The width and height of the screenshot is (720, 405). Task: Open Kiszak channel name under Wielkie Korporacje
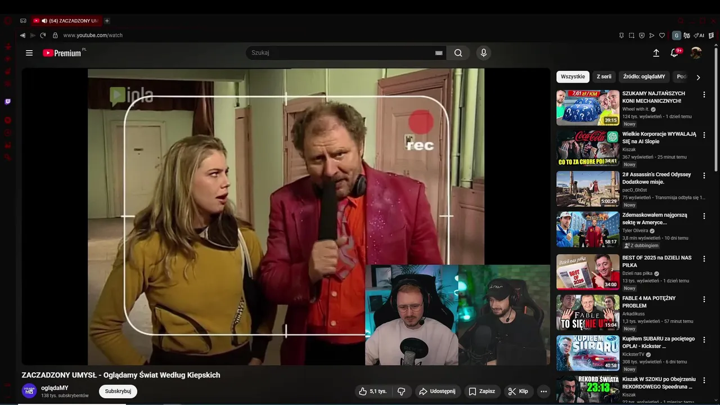tap(629, 149)
